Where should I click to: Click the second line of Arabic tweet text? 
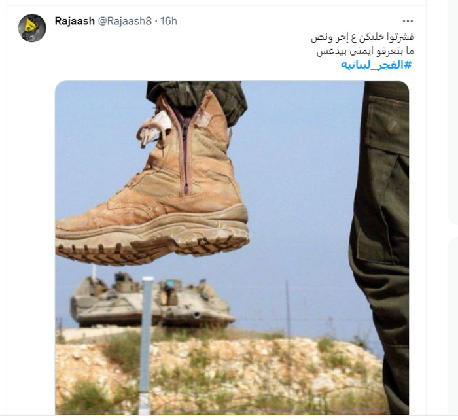(x=365, y=52)
